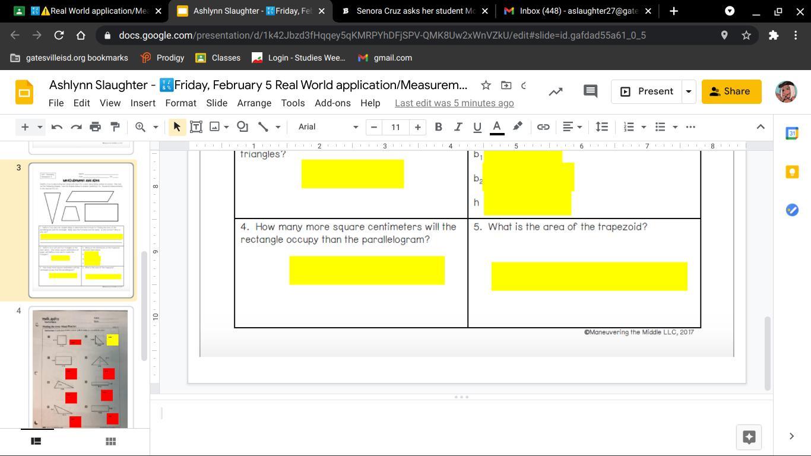Open the Insert menu
The image size is (811, 456).
pos(142,103)
